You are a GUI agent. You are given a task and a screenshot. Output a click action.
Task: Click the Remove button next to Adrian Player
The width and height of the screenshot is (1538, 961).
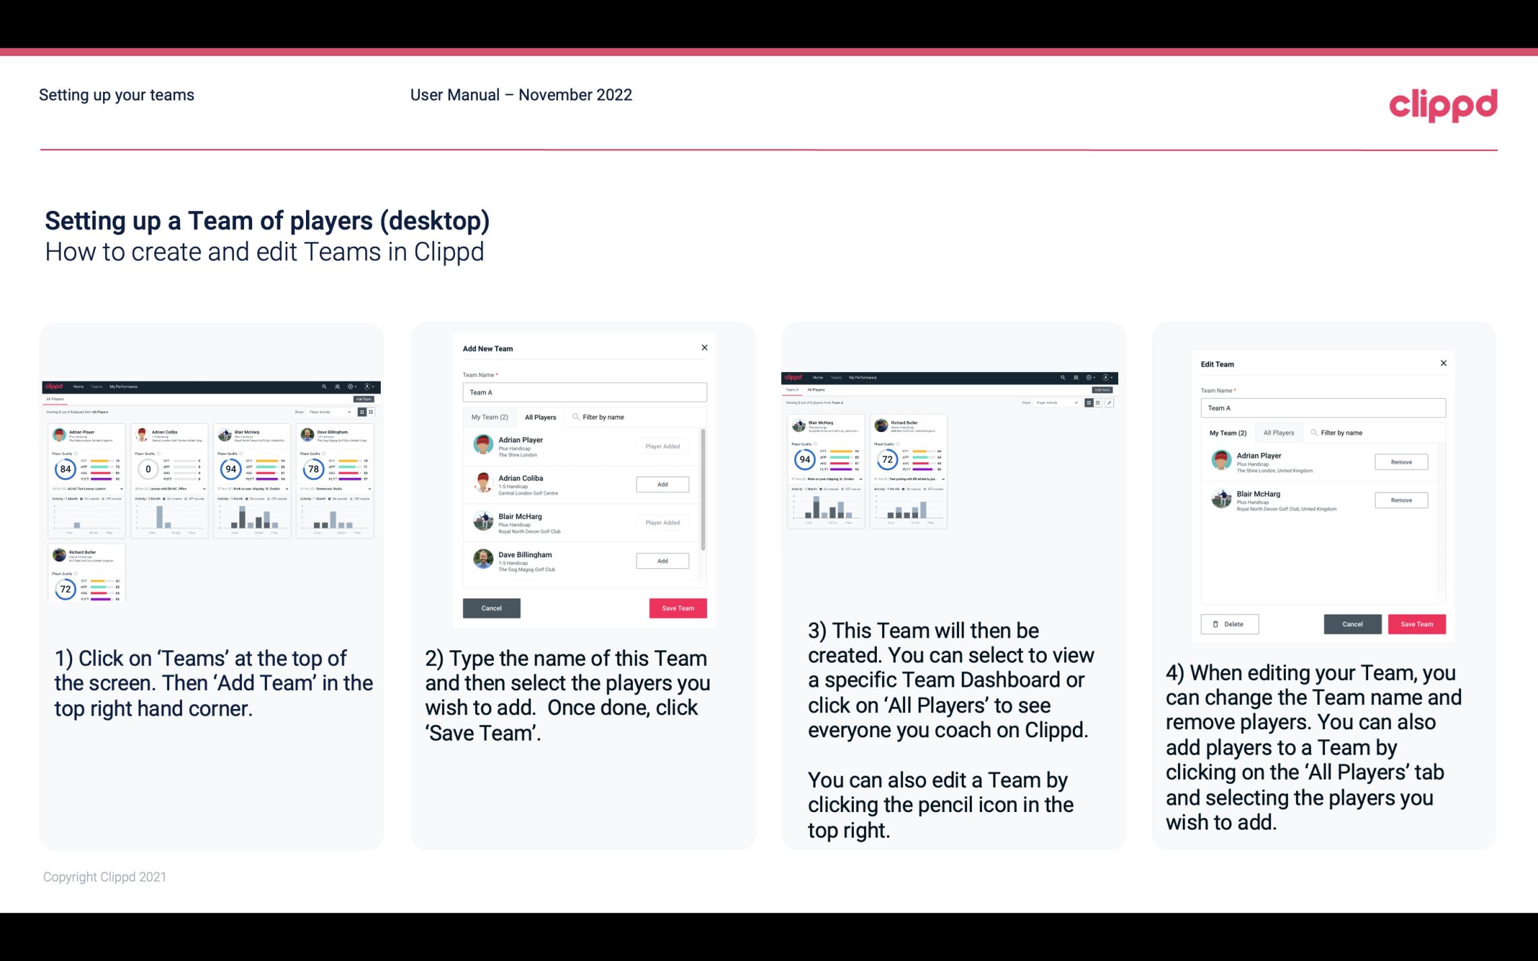click(1402, 462)
